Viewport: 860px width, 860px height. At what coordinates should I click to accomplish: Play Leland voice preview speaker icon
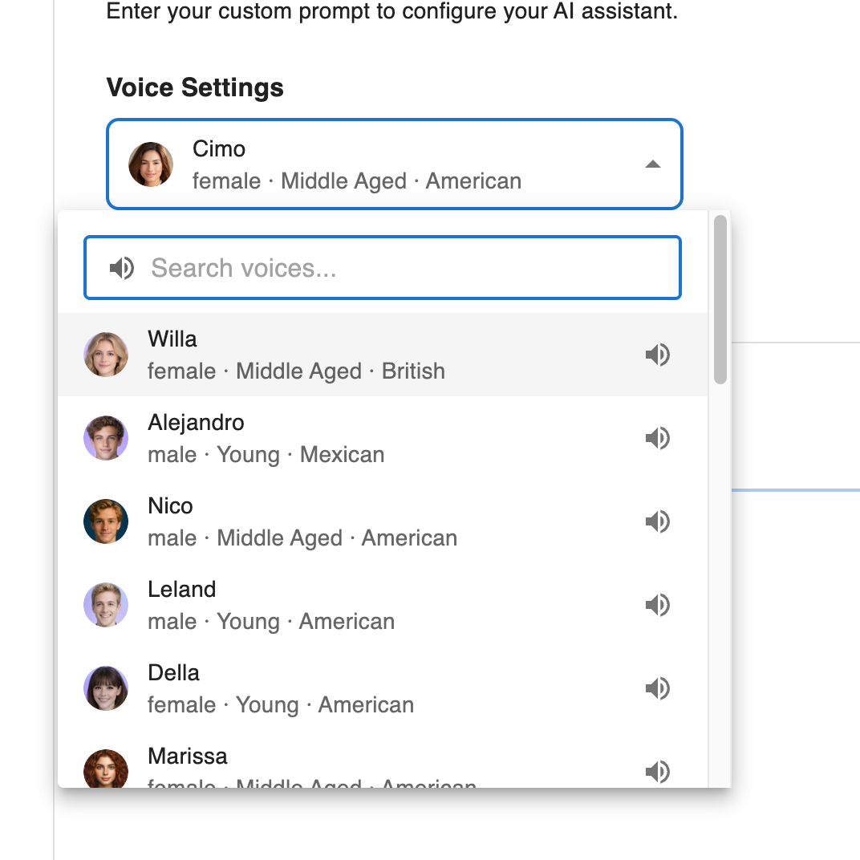[658, 605]
